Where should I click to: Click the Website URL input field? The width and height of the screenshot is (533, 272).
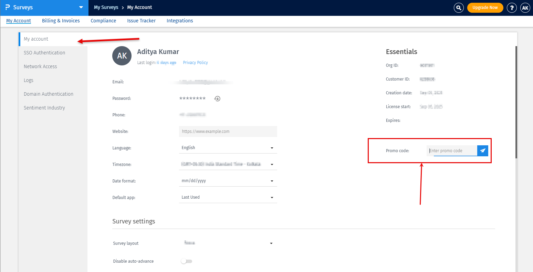point(228,132)
